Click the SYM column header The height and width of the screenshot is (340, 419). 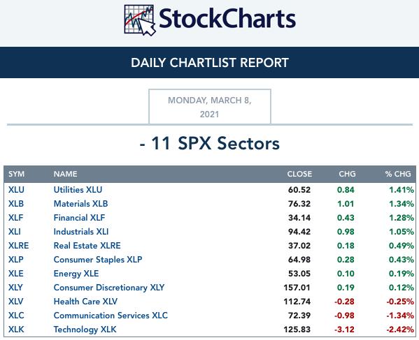[x=16, y=174]
